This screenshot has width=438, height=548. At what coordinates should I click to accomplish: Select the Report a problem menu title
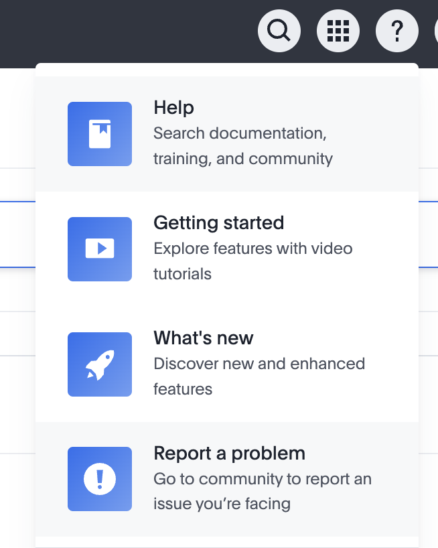click(x=230, y=454)
